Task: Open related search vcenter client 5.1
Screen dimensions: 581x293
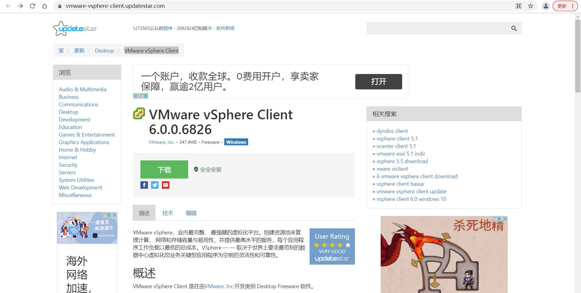Action: (396, 146)
